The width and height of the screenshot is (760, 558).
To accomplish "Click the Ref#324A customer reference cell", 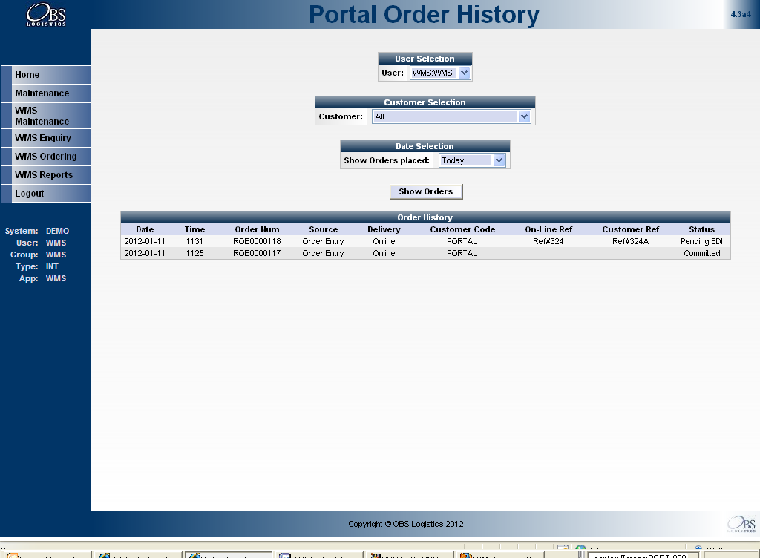I will (631, 241).
